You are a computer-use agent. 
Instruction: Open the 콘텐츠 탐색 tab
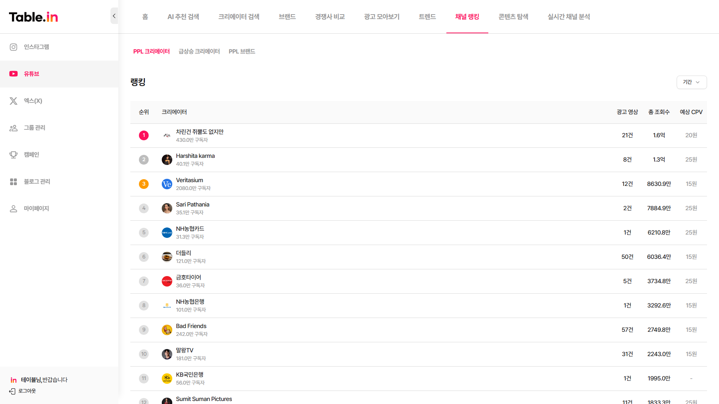tap(513, 17)
